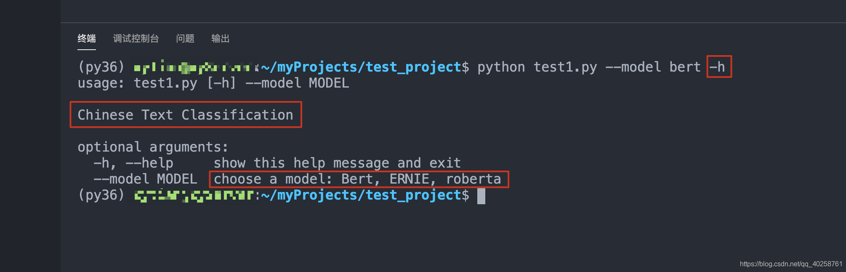Switch to the 输出 tab
Screen dimensions: 846x272
[221, 38]
